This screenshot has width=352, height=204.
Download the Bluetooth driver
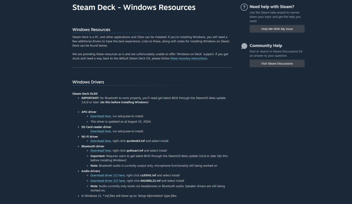pyautogui.click(x=101, y=150)
